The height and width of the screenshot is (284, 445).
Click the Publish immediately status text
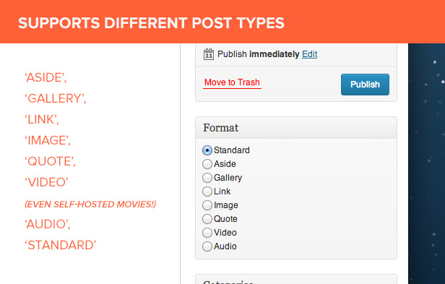click(x=259, y=54)
